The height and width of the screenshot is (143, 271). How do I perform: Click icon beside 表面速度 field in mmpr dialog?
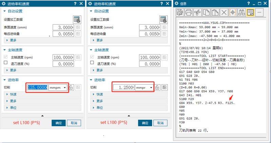click(x=164, y=27)
